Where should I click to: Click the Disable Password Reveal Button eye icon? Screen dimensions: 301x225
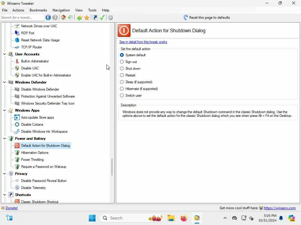(17, 181)
